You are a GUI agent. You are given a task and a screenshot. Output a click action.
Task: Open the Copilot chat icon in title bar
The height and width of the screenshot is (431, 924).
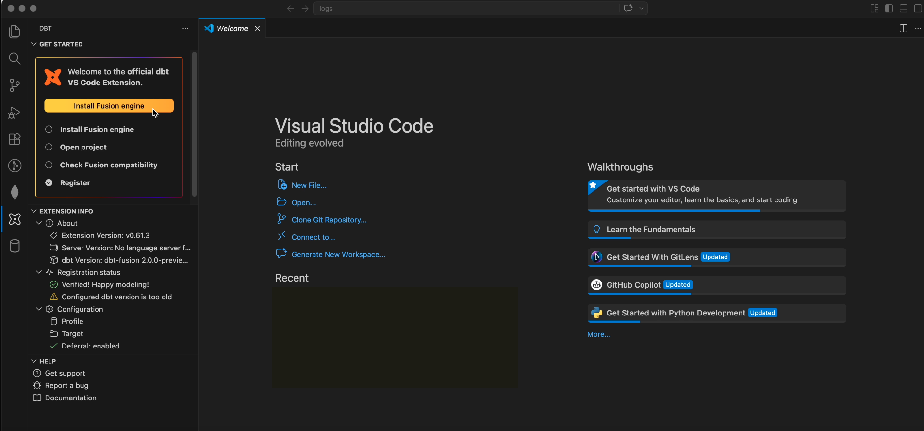[628, 8]
